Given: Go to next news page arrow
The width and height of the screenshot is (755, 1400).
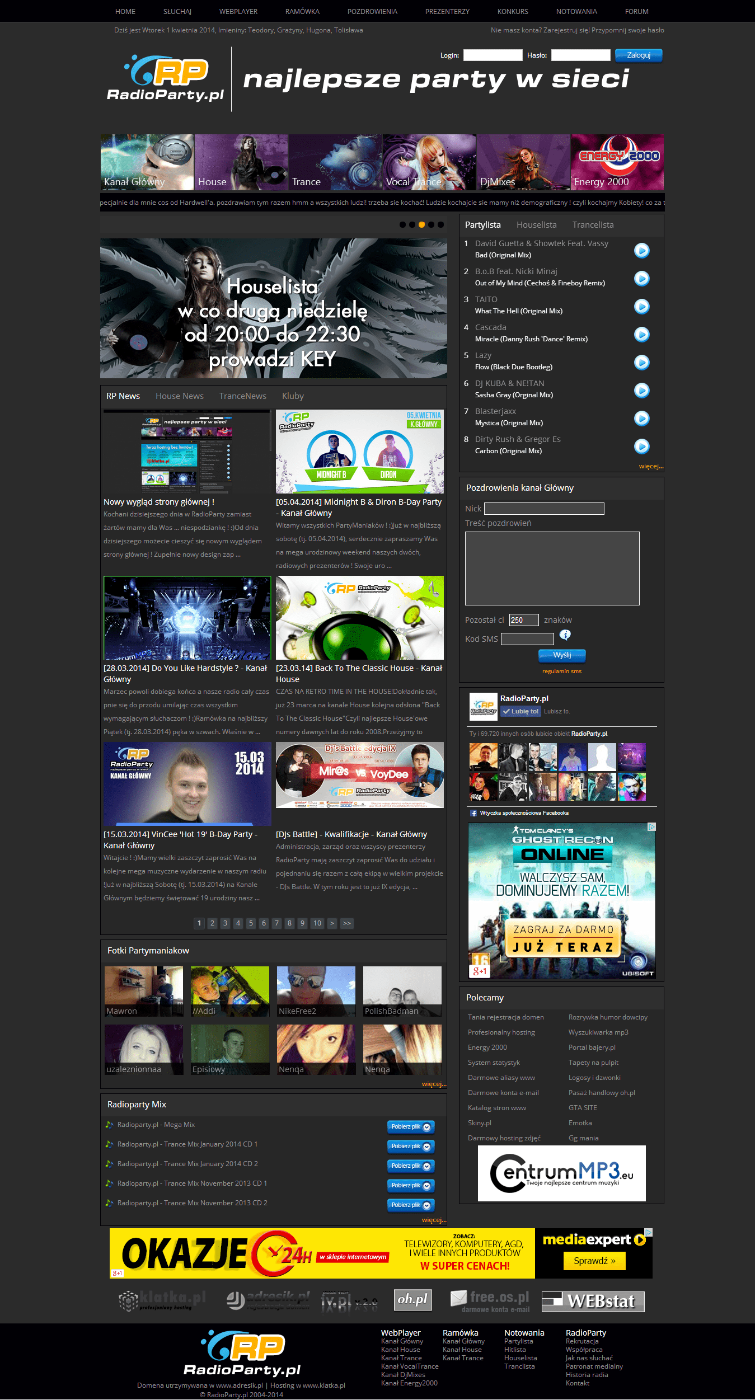Looking at the screenshot, I should point(332,923).
